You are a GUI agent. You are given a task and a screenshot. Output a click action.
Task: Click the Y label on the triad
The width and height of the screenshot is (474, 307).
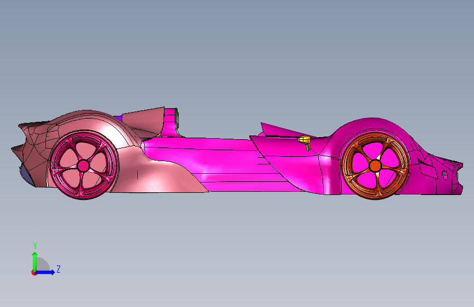click(35, 246)
